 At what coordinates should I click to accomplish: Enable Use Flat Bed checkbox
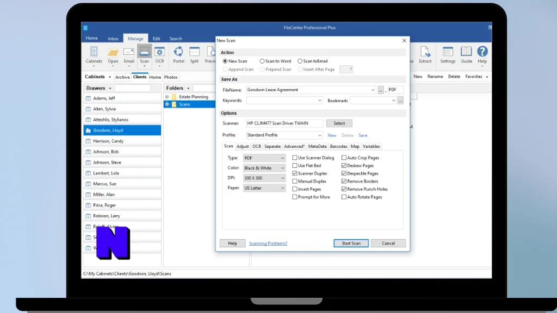(294, 165)
